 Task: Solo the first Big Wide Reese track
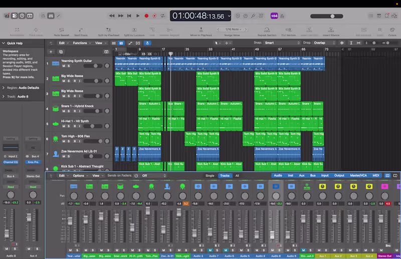point(69,81)
